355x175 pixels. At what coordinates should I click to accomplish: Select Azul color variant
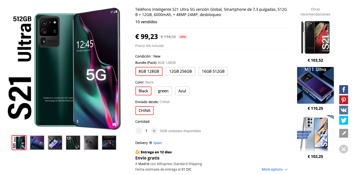tap(182, 91)
